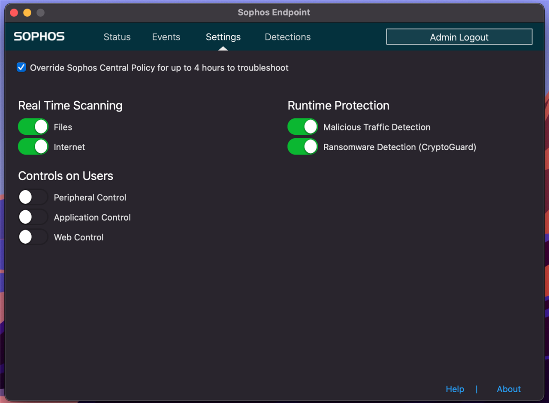
Task: Select the Settings tab
Action: tap(223, 37)
